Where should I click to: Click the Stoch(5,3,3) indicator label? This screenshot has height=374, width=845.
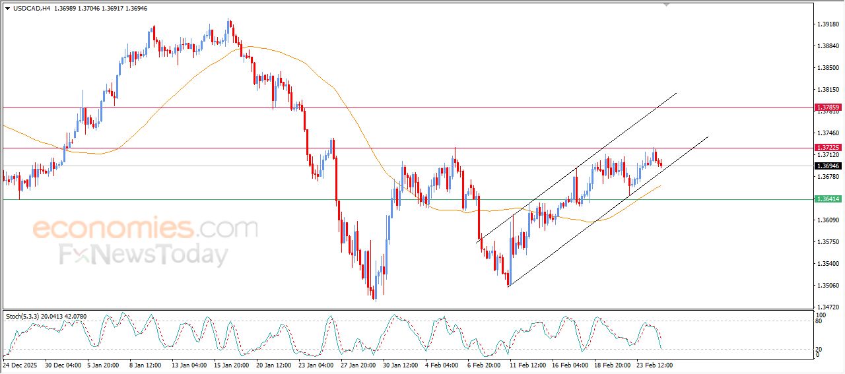pos(22,317)
